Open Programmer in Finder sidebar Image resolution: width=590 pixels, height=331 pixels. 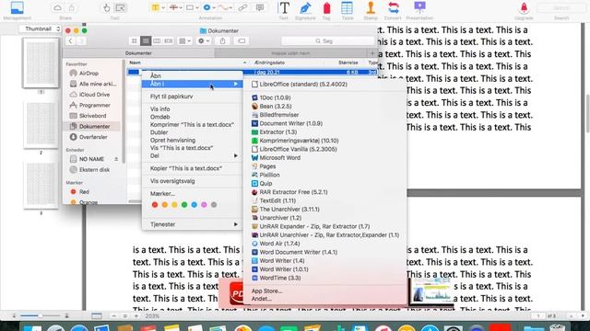(94, 105)
